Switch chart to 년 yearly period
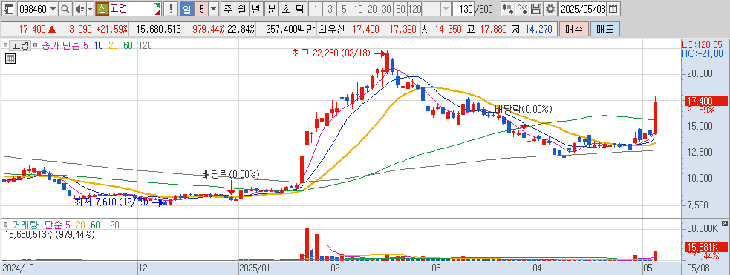Image resolution: width=730 pixels, height=275 pixels. tap(255, 8)
